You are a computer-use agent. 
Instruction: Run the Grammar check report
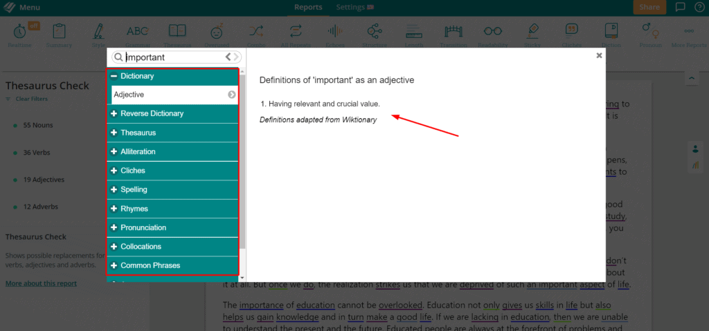(137, 32)
